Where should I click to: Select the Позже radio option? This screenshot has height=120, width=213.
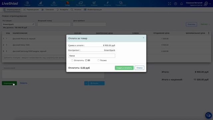[99, 60]
